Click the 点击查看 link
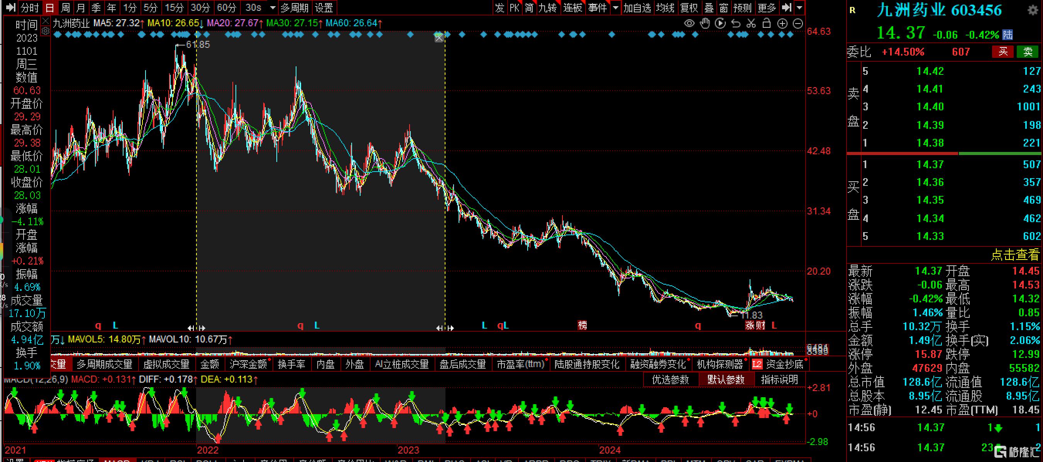The width and height of the screenshot is (1043, 462). click(x=1015, y=255)
